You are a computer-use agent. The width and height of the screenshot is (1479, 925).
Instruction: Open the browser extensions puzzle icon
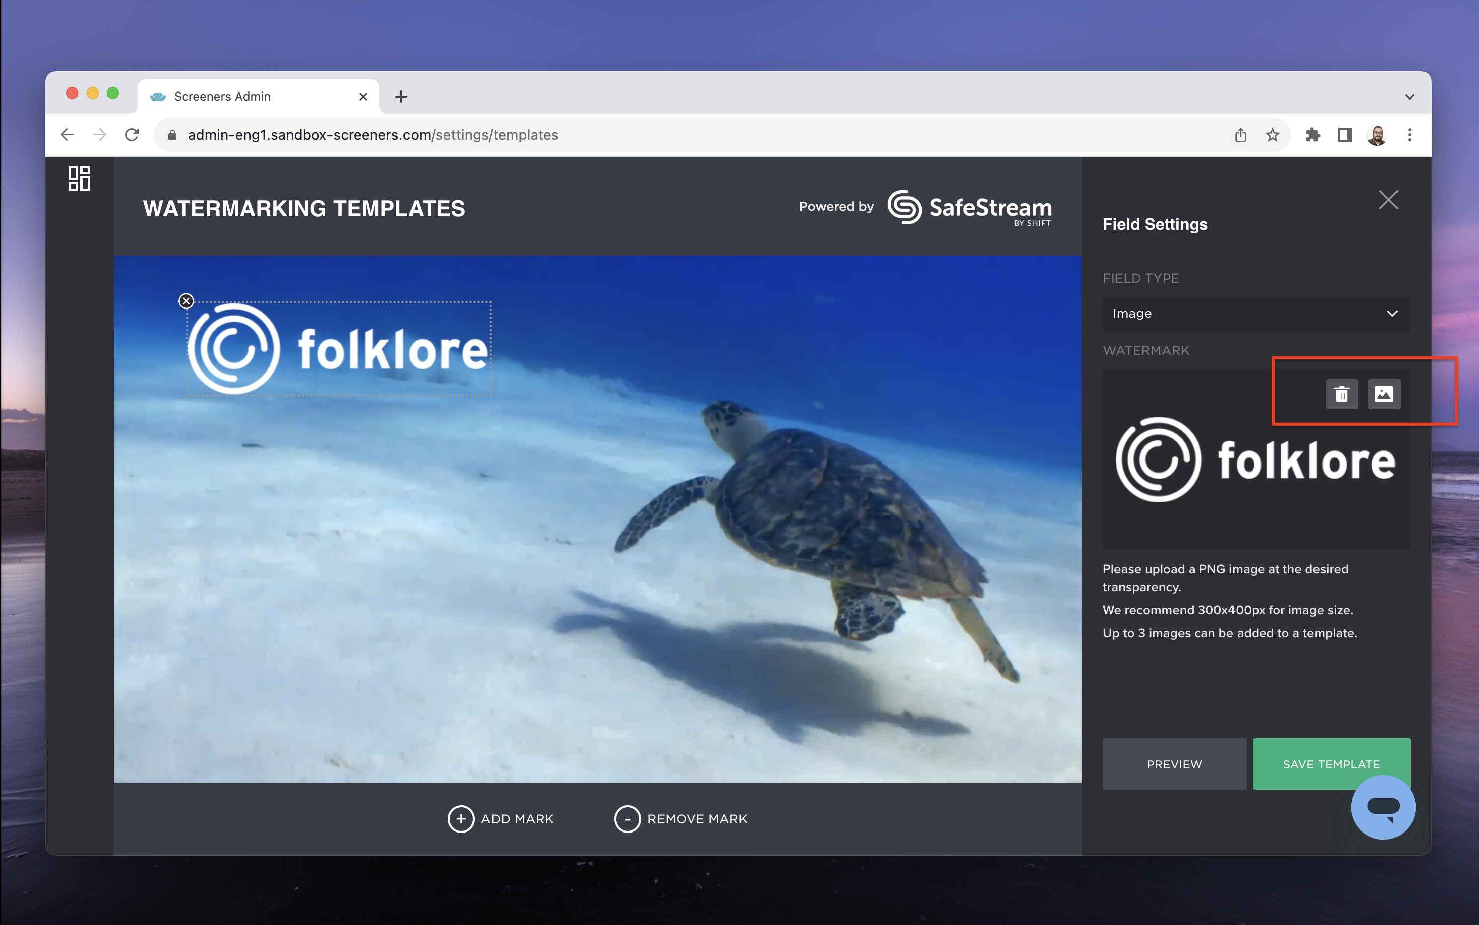(x=1312, y=135)
